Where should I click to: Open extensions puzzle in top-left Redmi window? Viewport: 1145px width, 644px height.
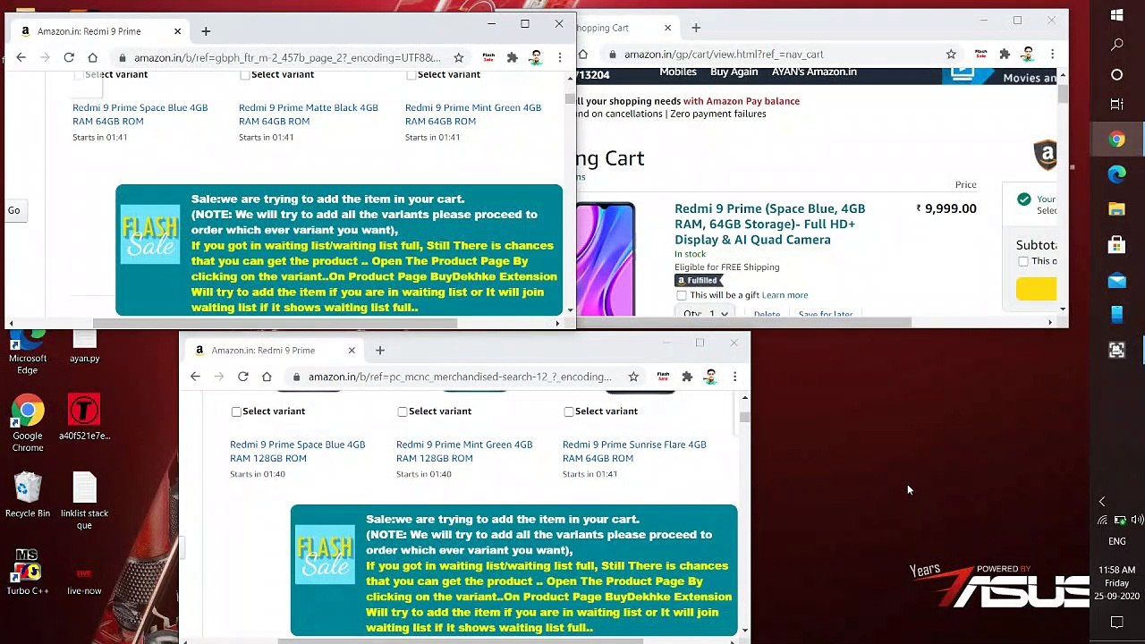pyautogui.click(x=512, y=57)
